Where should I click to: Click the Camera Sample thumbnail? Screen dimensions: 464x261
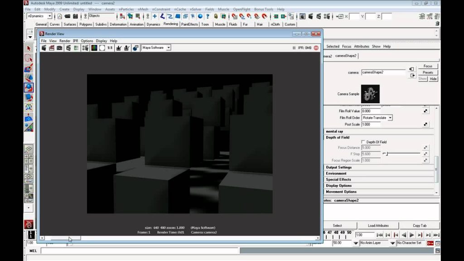point(370,94)
